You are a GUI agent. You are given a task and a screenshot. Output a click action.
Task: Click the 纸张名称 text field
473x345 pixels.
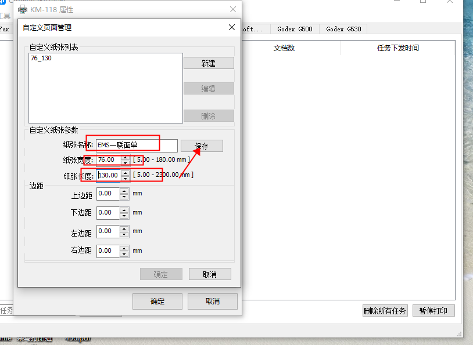(137, 145)
